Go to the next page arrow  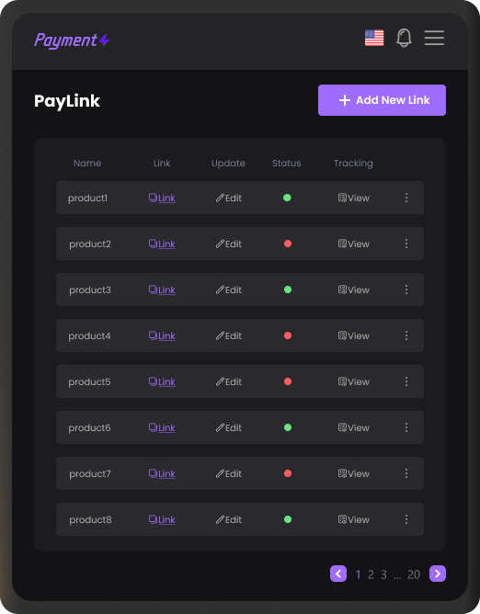438,574
